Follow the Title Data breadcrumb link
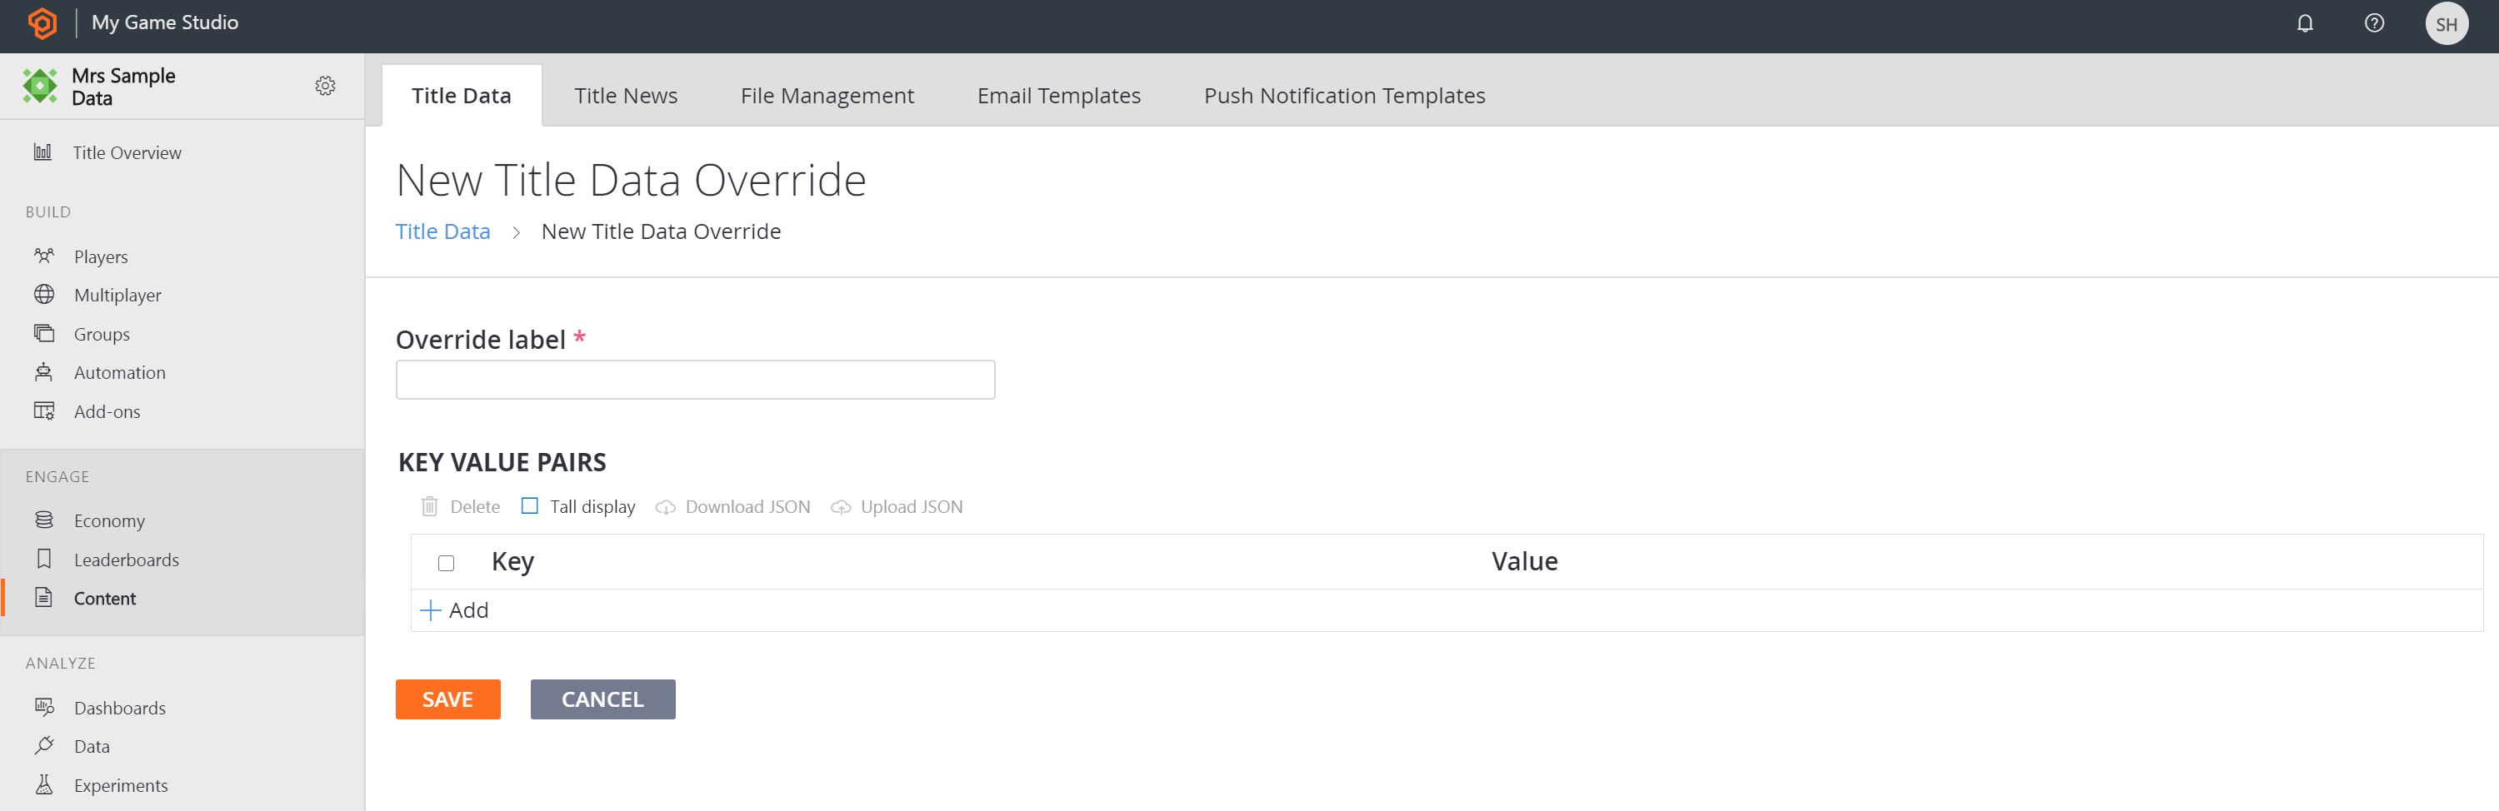 click(x=442, y=231)
